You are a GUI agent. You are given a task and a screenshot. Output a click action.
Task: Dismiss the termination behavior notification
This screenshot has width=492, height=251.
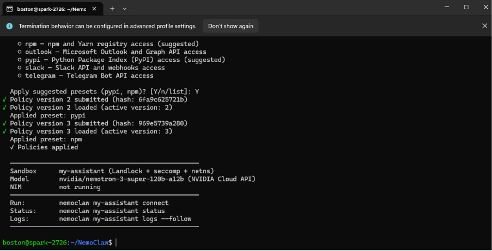(484, 26)
